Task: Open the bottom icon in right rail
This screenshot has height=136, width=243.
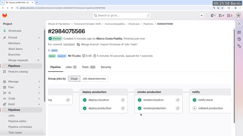Action: coord(239,46)
